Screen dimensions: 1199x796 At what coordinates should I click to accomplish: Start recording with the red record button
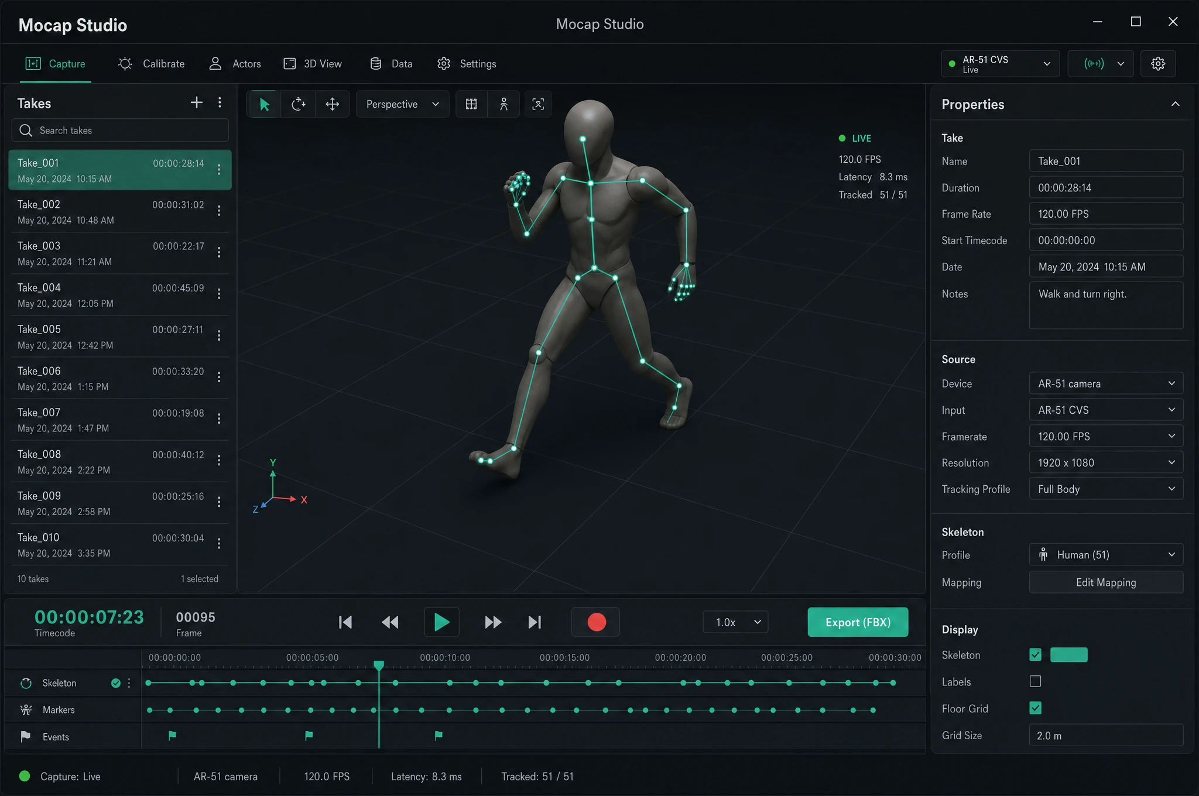click(596, 622)
